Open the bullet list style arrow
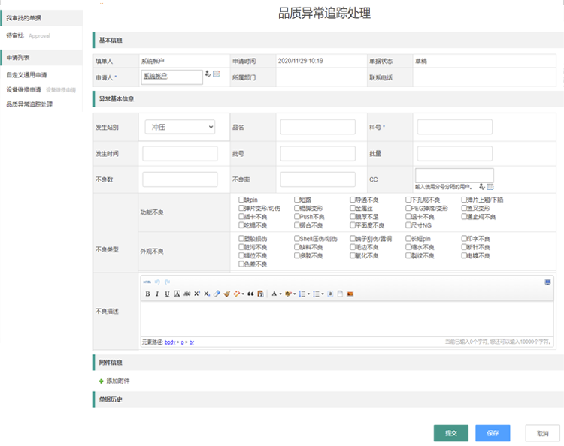Viewport: 564px width, 446px height. [x=323, y=294]
